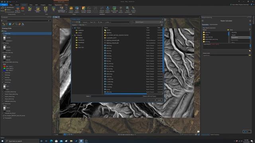Viewport: 255px width, 143px height.
Task: Switch to Raster Functions pane tab
Action: [x=215, y=135]
